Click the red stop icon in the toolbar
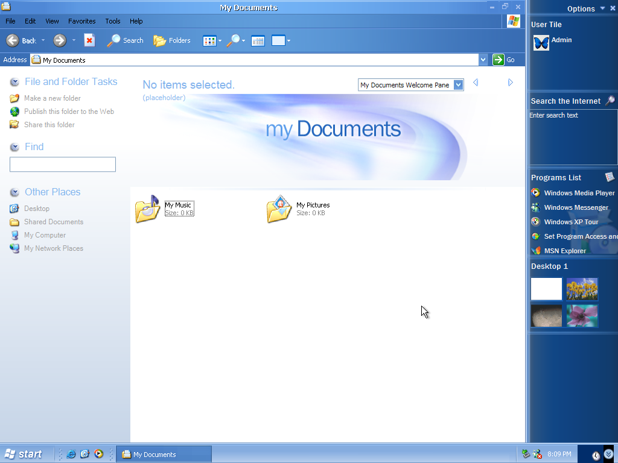Image resolution: width=618 pixels, height=463 pixels. coord(89,40)
